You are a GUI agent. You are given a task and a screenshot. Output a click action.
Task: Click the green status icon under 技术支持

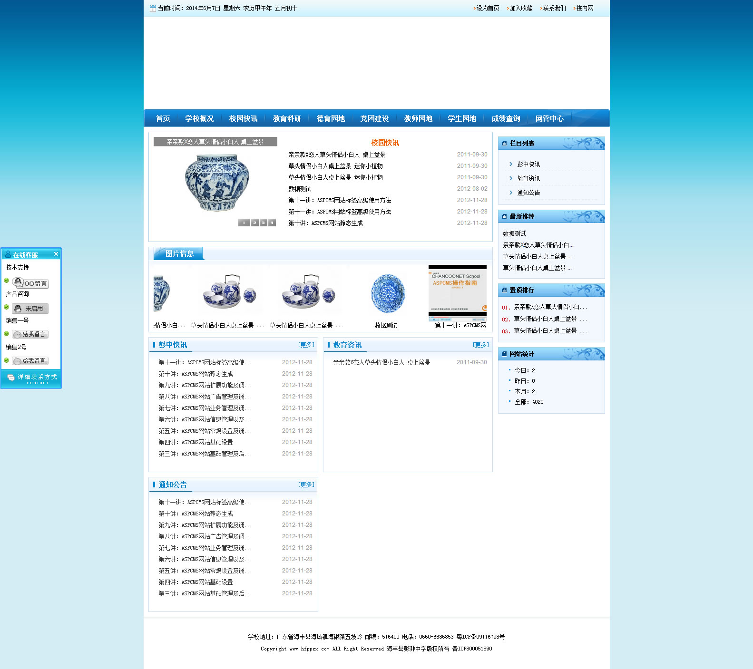click(x=7, y=281)
